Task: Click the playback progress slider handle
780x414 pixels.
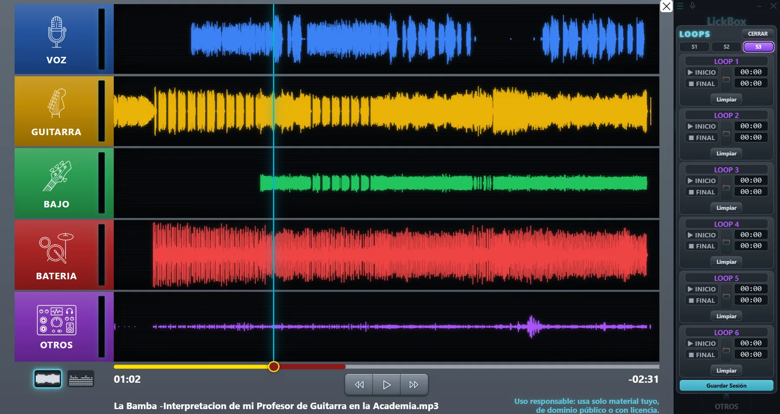Action: point(273,367)
